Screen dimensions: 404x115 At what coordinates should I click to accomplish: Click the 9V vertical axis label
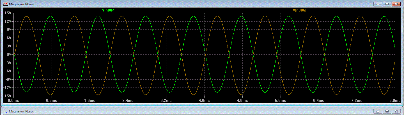coord(8,30)
